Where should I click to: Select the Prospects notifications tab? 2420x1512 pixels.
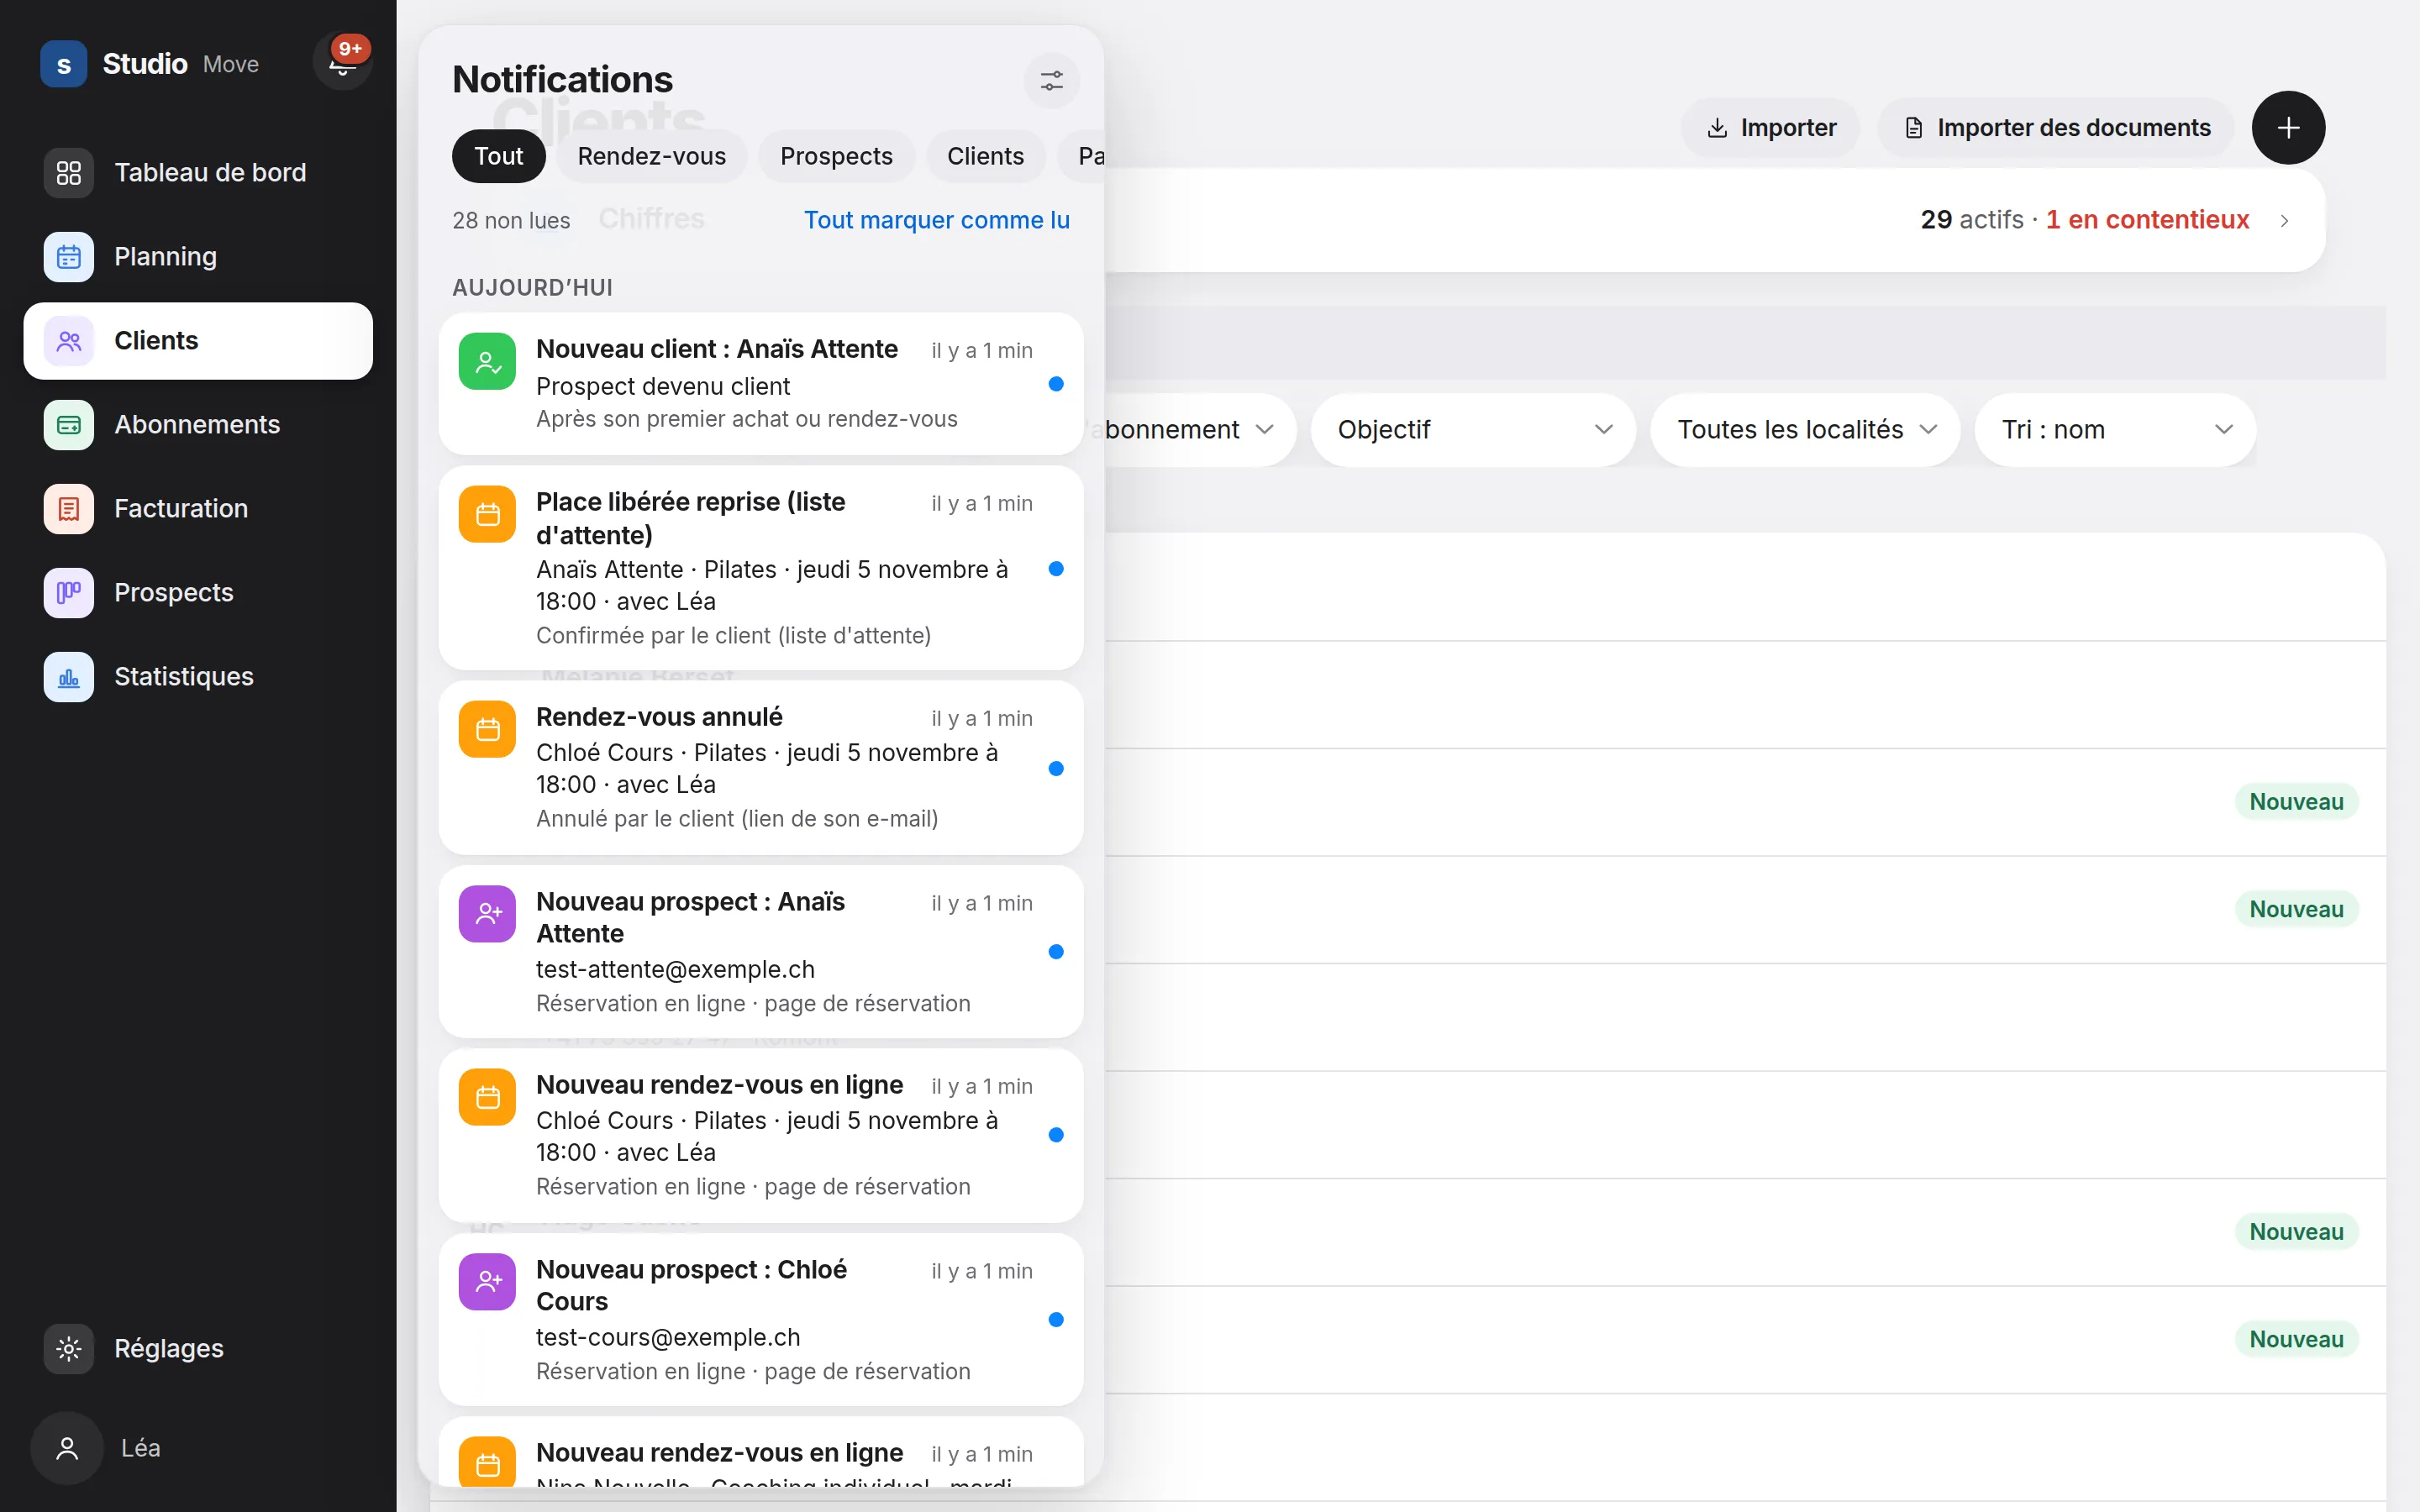(x=836, y=156)
